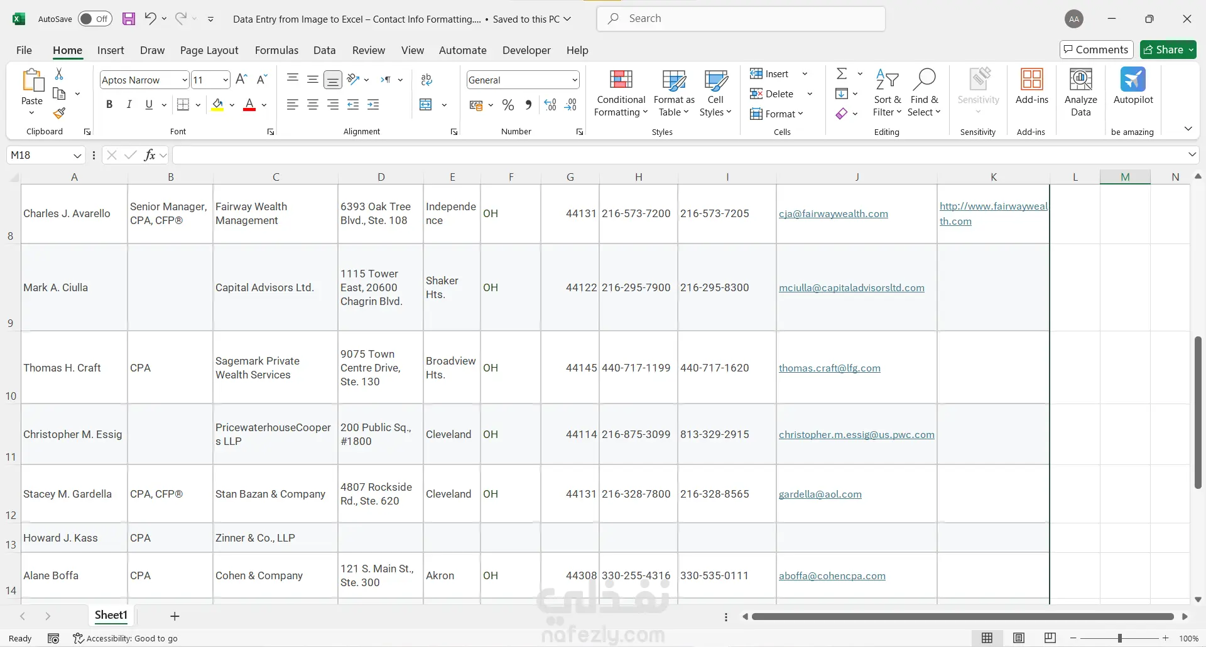Click the Merge and Center icon
1206x647 pixels.
point(426,105)
